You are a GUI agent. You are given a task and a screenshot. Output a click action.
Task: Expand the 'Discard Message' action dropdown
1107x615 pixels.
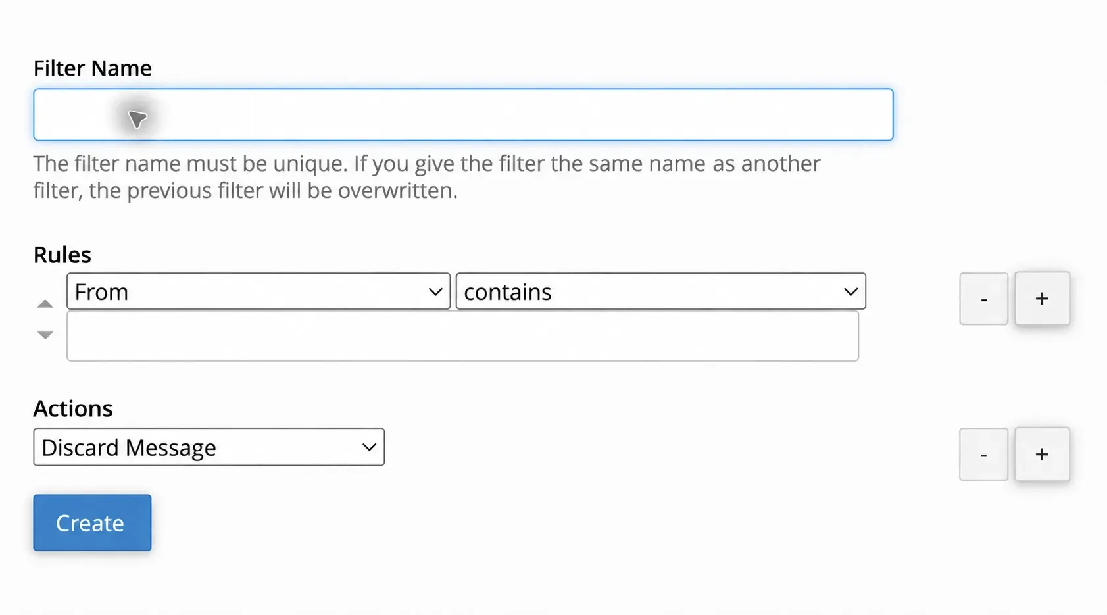pos(209,447)
